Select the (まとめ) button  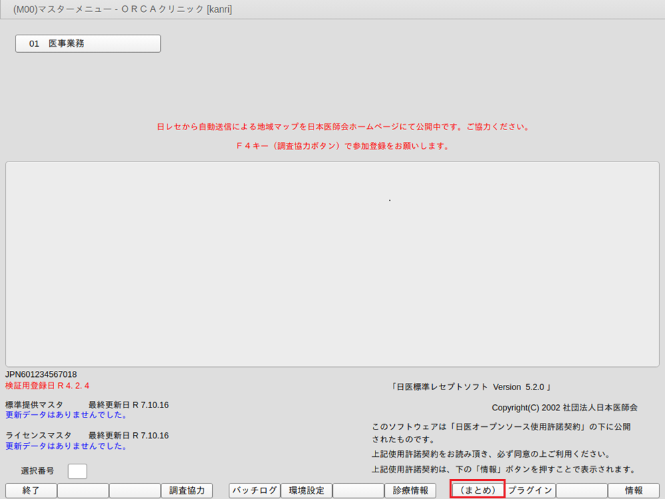pos(478,490)
